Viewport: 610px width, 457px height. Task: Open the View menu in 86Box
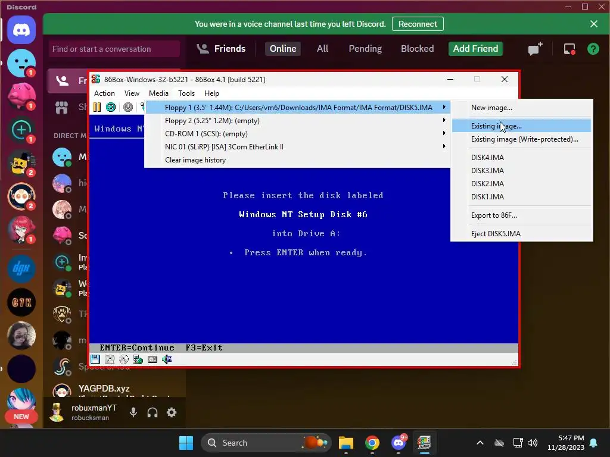pos(132,93)
